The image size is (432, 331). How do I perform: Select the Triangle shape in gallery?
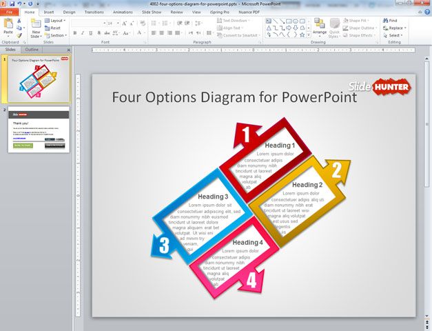click(x=268, y=28)
